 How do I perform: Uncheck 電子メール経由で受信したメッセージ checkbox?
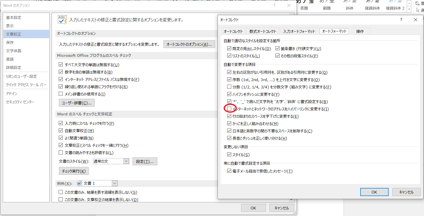(x=229, y=171)
